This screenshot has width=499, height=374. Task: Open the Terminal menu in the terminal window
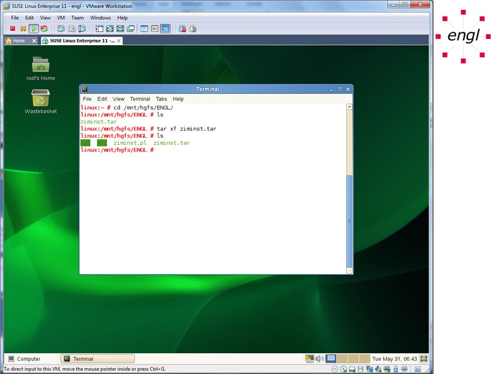[140, 99]
